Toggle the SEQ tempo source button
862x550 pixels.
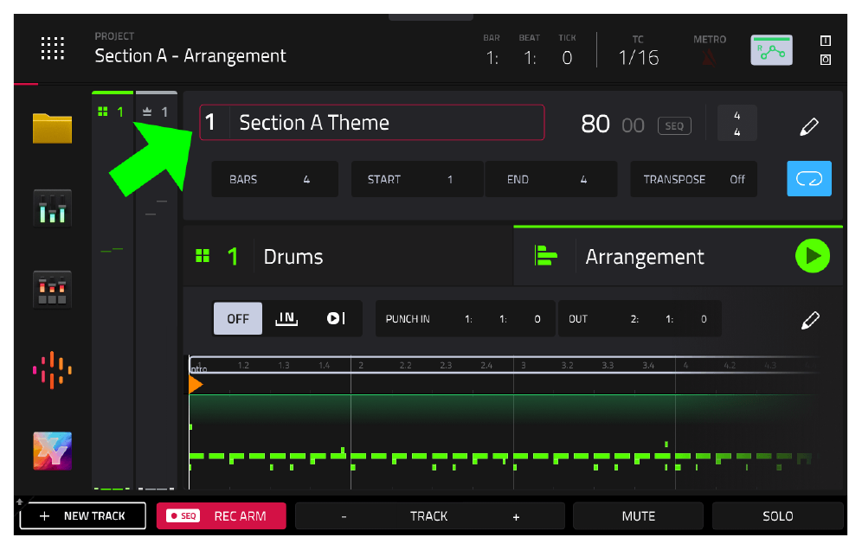click(674, 125)
